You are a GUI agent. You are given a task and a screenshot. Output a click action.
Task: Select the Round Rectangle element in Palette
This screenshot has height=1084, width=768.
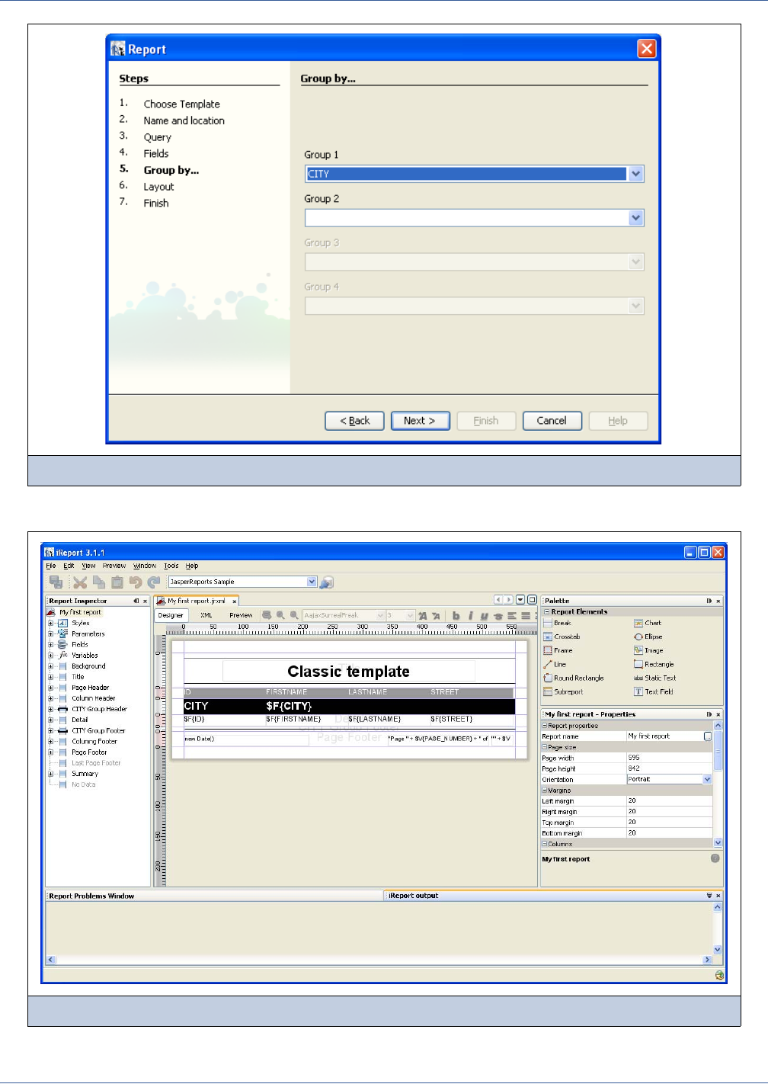pyautogui.click(x=574, y=678)
